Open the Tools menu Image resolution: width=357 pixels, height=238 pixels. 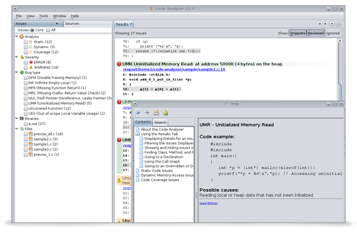pyautogui.click(x=44, y=16)
